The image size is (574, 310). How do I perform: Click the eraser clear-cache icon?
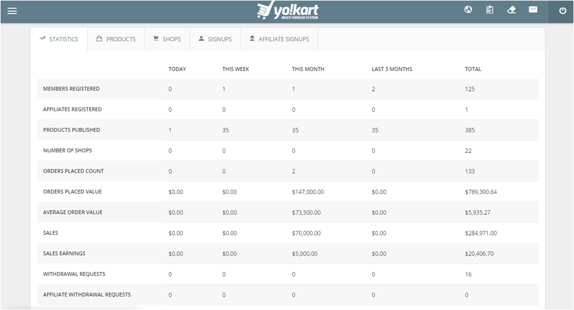click(511, 10)
